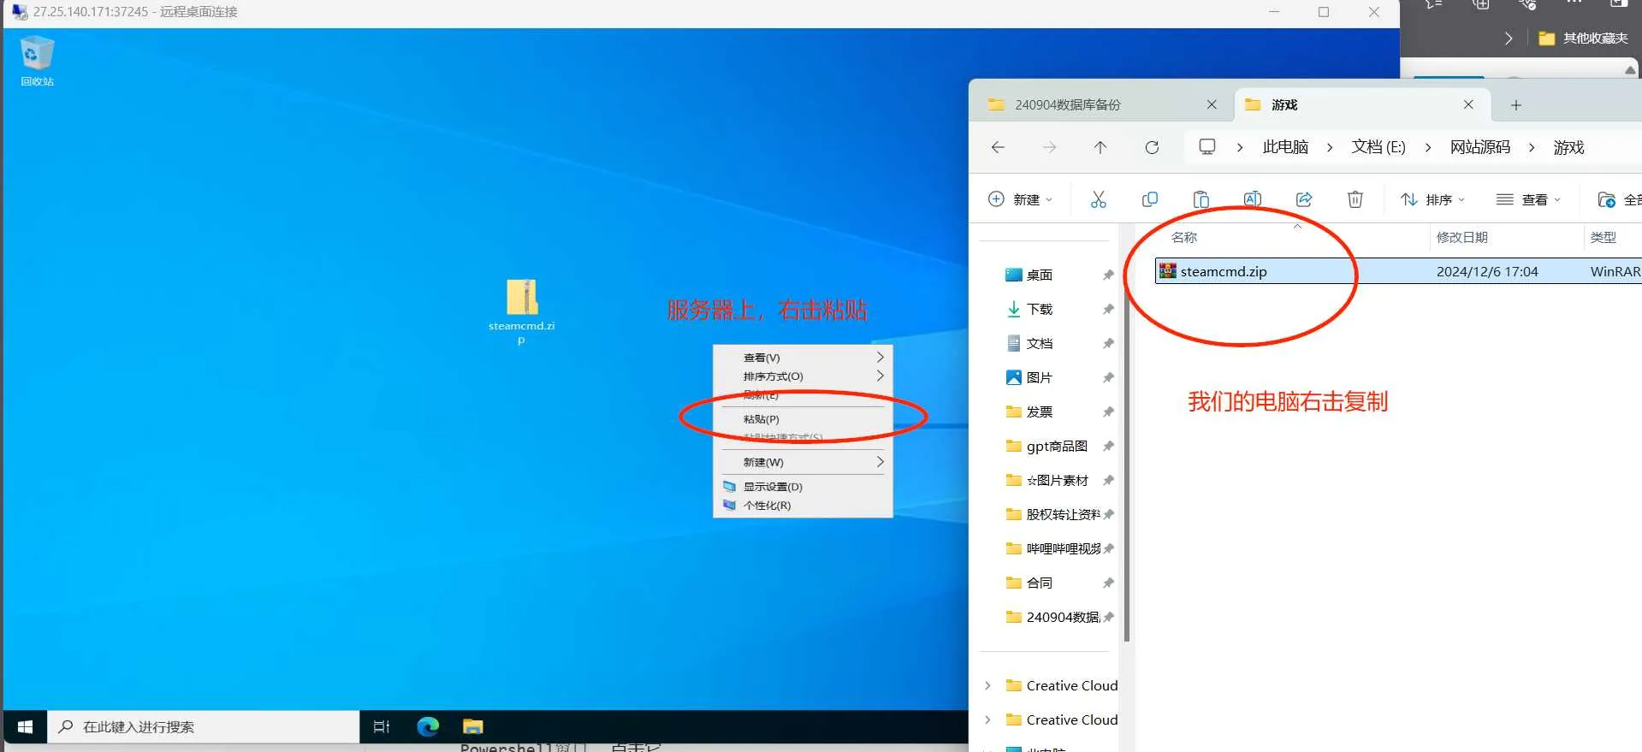
Task: Navigate to 此电脑 in breadcrumb
Action: (x=1285, y=147)
